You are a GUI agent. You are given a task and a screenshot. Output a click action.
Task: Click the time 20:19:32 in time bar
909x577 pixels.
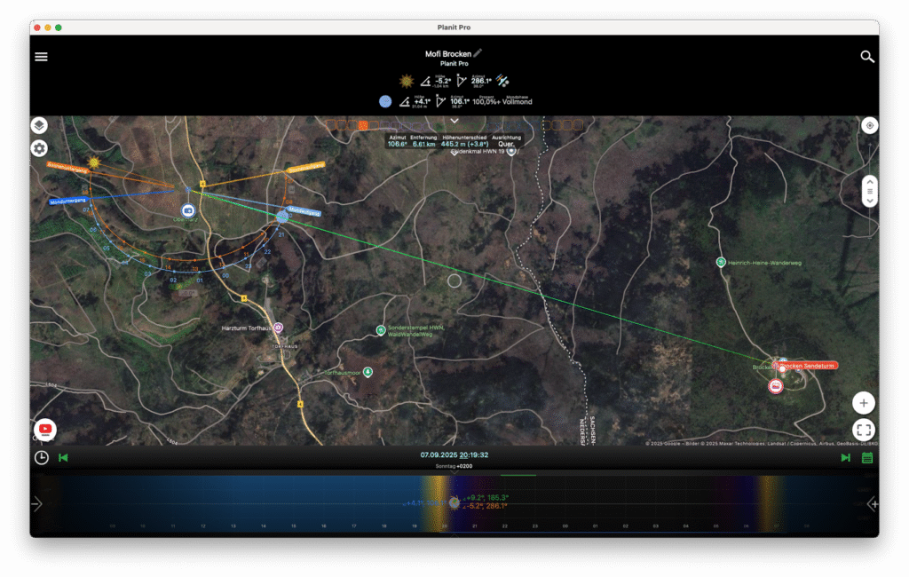[474, 455]
